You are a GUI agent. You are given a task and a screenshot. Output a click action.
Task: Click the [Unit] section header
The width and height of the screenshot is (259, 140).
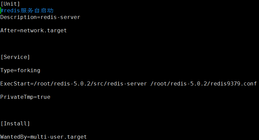click(x=10, y=4)
